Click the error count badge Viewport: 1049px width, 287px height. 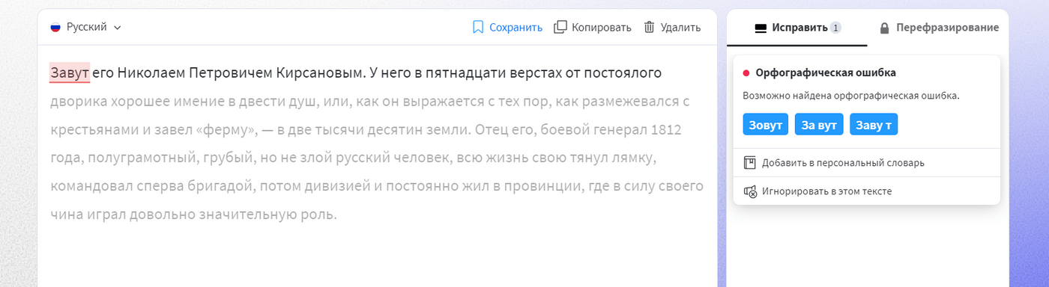click(835, 28)
